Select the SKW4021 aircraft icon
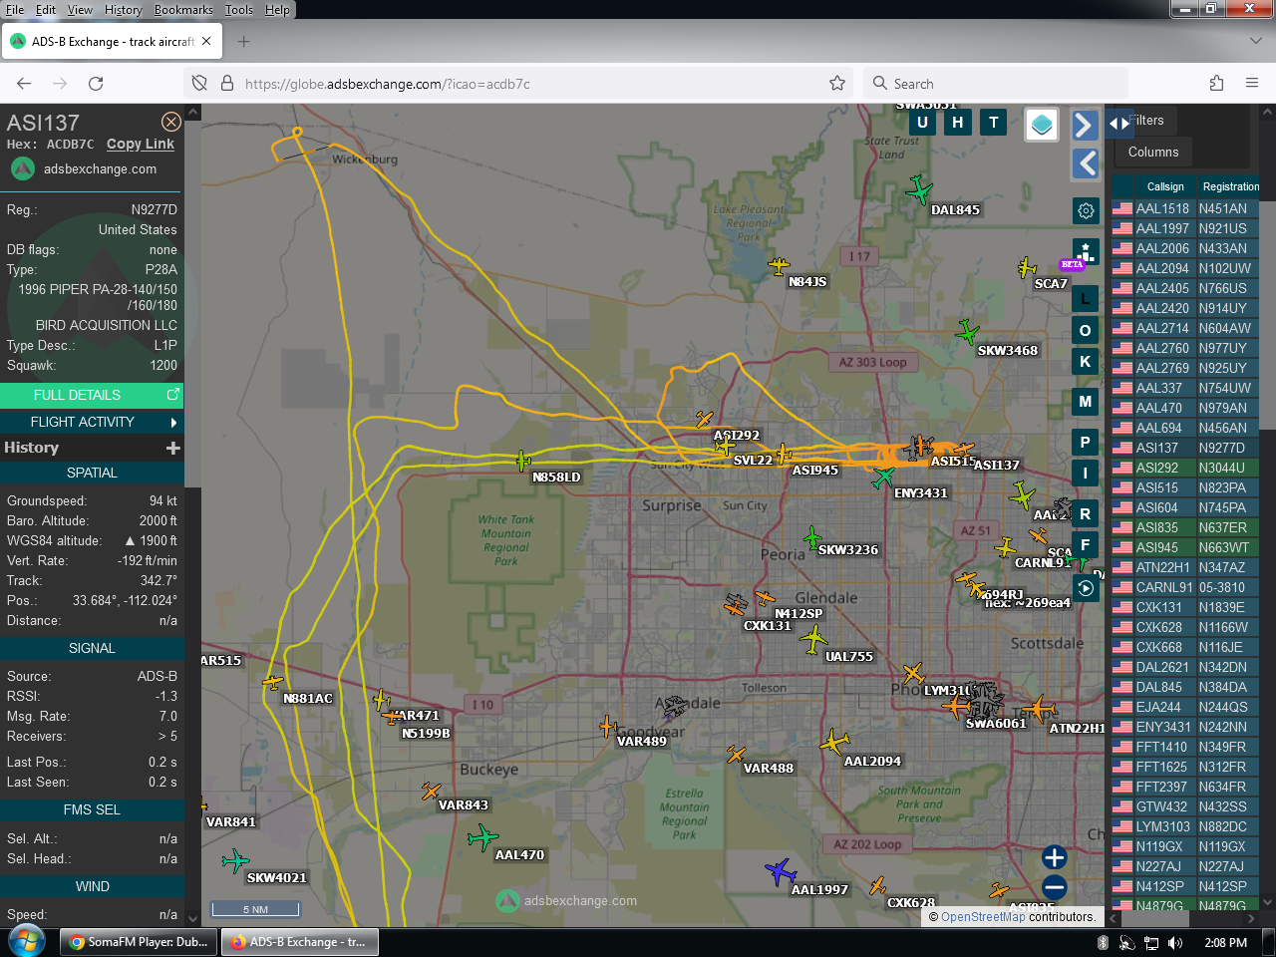Viewport: 1276px width, 957px height. 236,860
